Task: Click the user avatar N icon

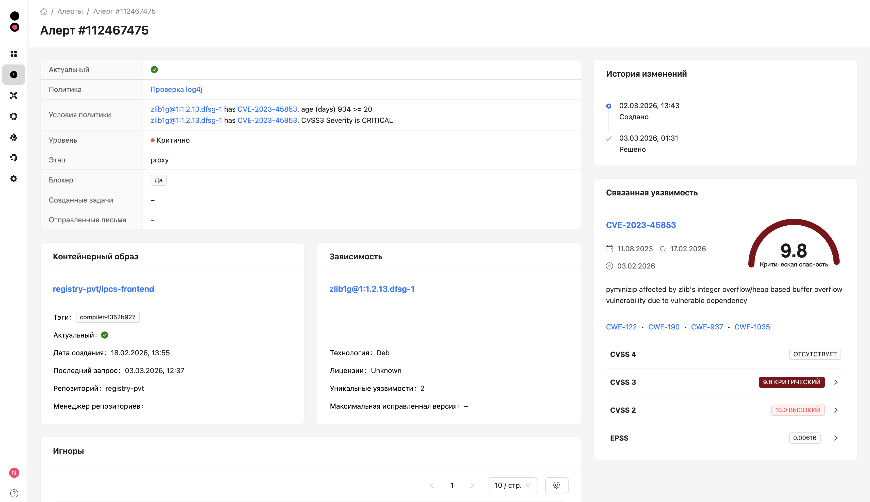Action: click(14, 473)
